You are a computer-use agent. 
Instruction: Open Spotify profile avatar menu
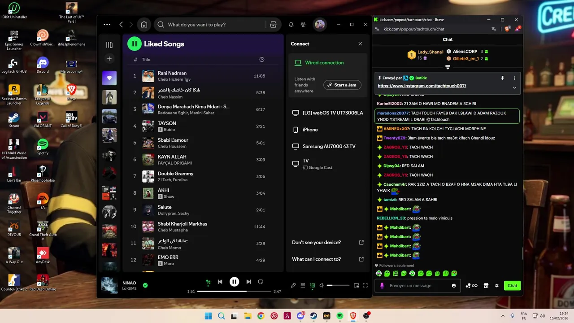coord(320,25)
